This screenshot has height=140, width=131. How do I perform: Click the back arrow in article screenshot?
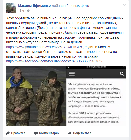point(68,67)
